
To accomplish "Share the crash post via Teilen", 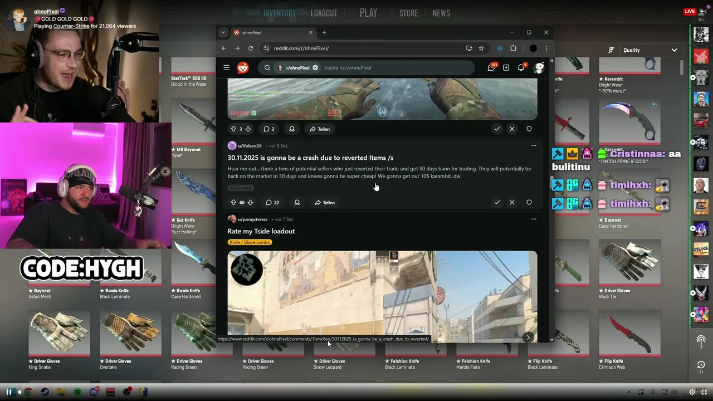I will (325, 202).
